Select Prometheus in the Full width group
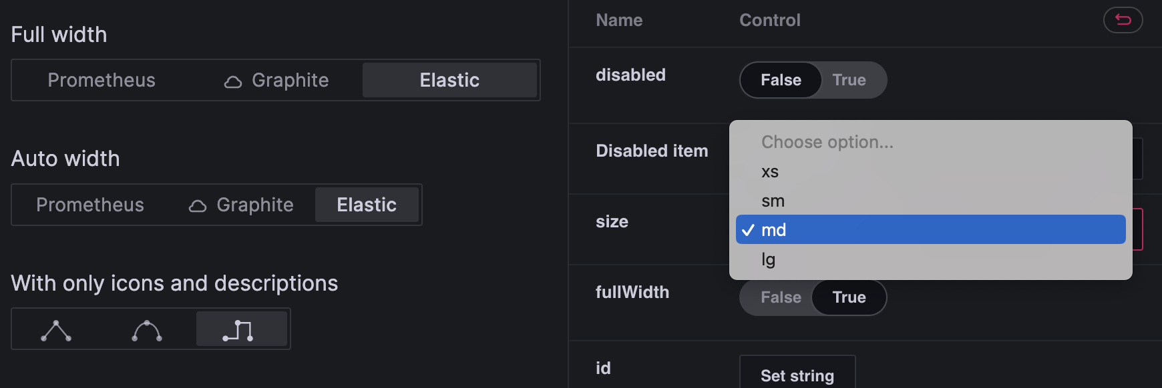Image resolution: width=1162 pixels, height=388 pixels. (x=101, y=81)
